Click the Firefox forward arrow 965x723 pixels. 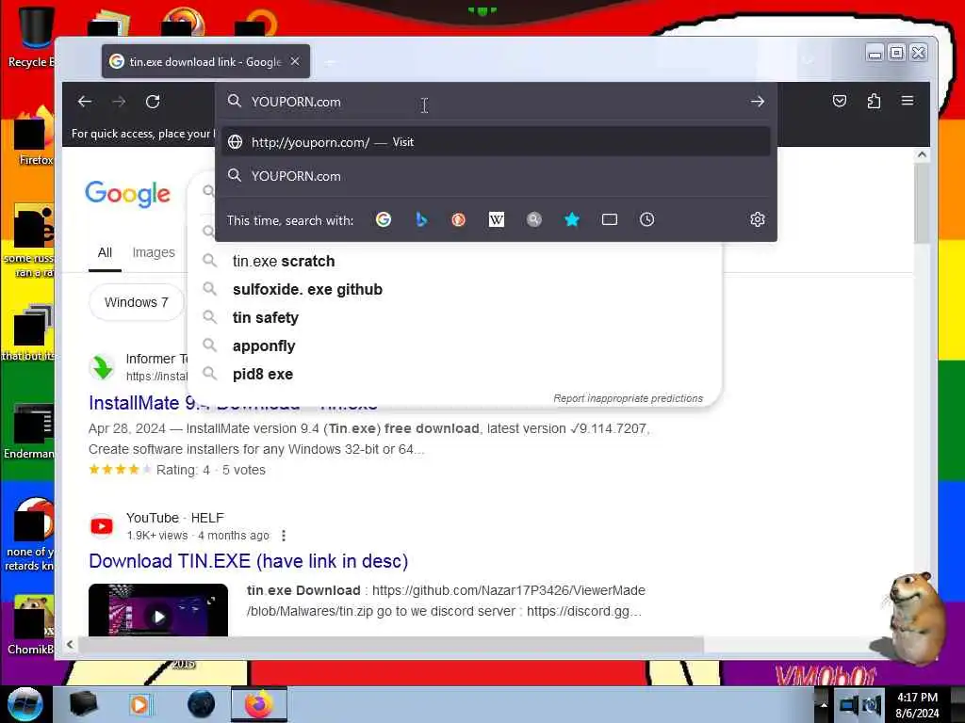pyautogui.click(x=119, y=102)
